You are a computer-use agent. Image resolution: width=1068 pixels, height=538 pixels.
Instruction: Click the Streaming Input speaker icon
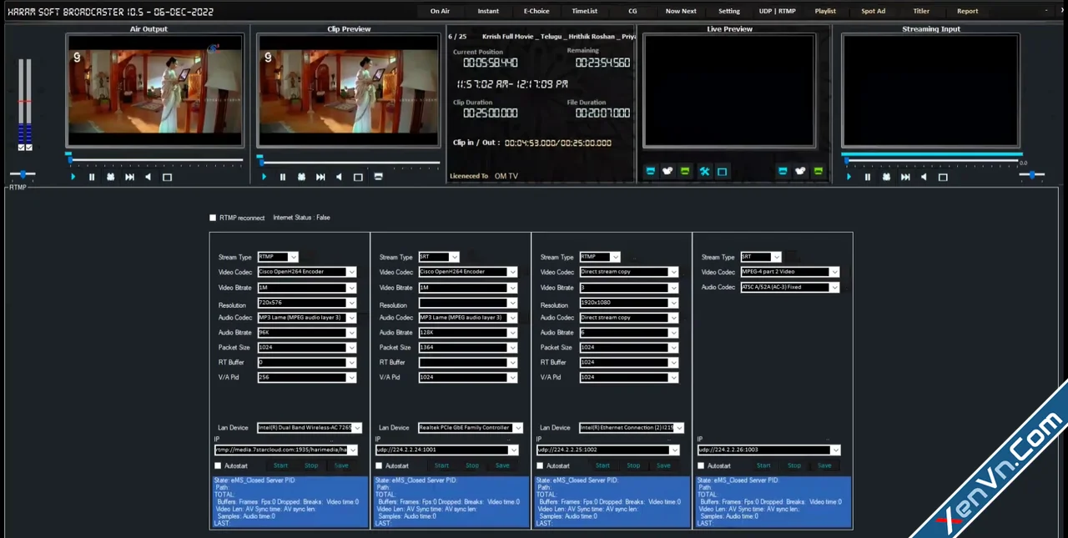click(924, 177)
